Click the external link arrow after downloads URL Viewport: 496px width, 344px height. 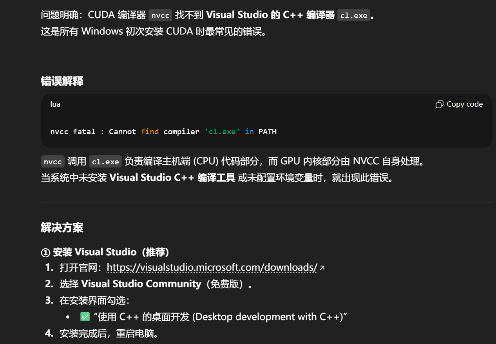[x=322, y=268]
